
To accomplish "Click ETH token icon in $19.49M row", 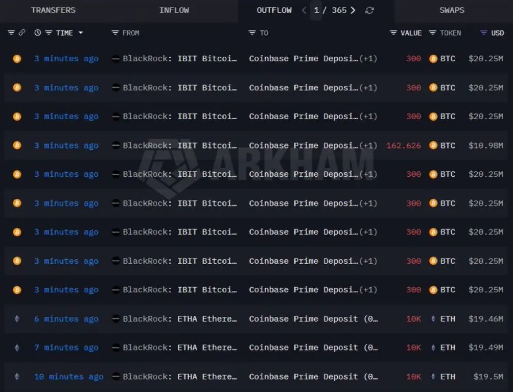I will 433,348.
